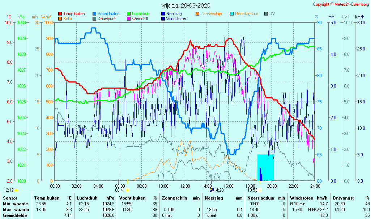The image size is (371, 219).
Task: Click the green Luchtdruk legend square
Action: 129,14
